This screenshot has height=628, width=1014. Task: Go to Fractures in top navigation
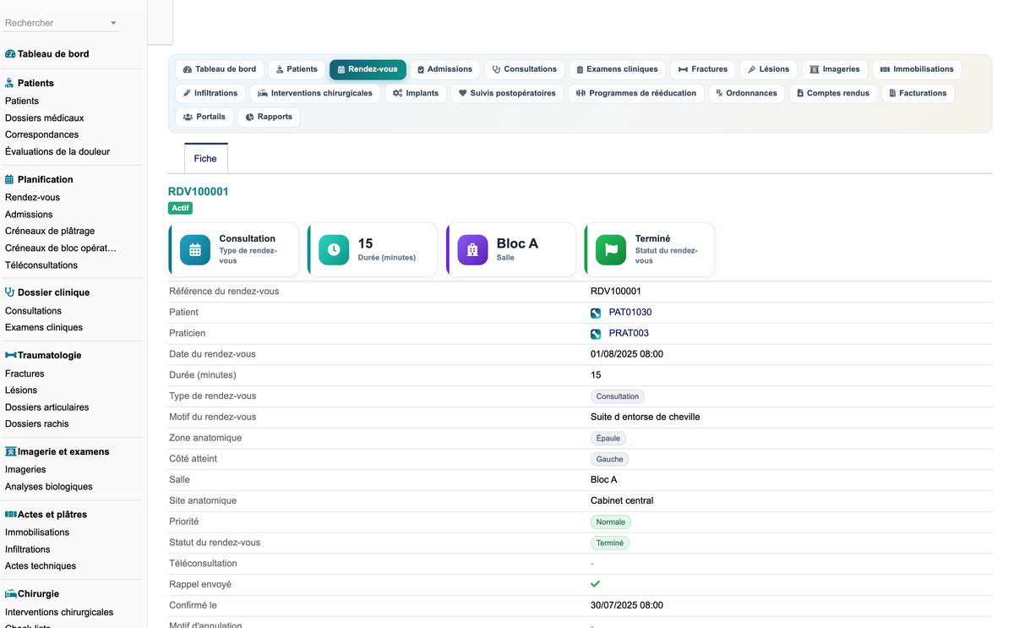(x=703, y=69)
